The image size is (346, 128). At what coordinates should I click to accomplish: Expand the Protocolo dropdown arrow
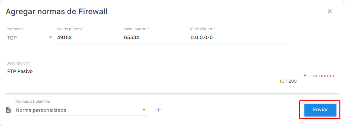tap(51, 38)
